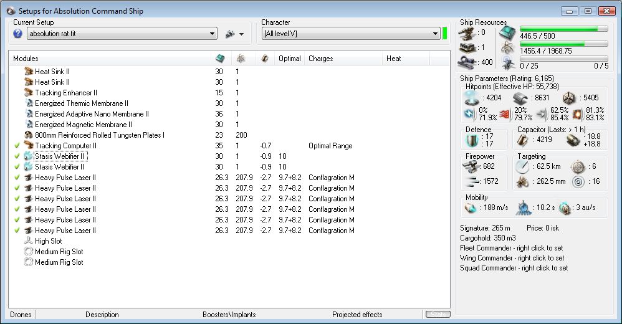This screenshot has width=622, height=324.
Task: Click the green character skill status indicator
Action: [444, 34]
